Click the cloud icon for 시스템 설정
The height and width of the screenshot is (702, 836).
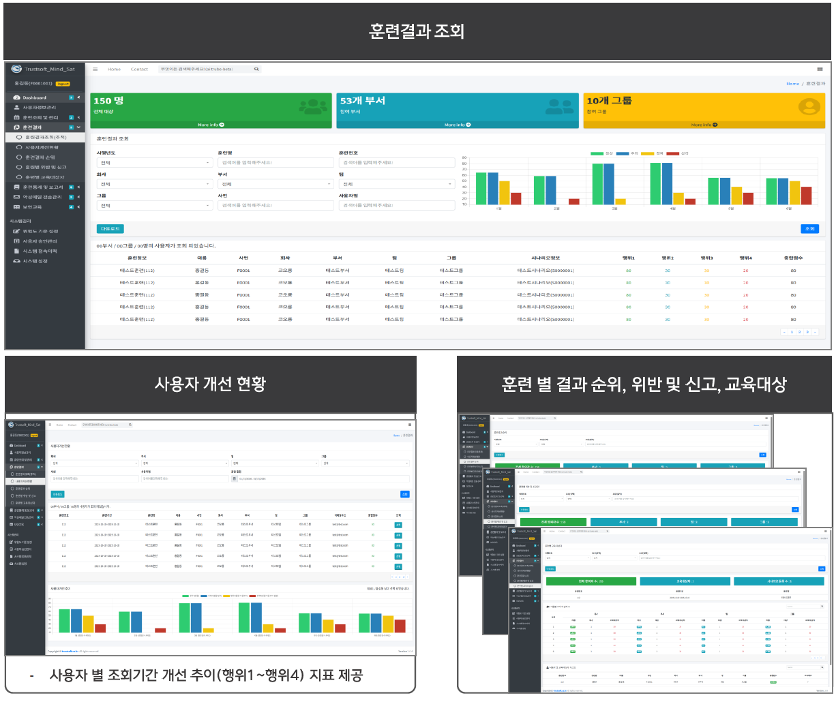click(x=17, y=261)
